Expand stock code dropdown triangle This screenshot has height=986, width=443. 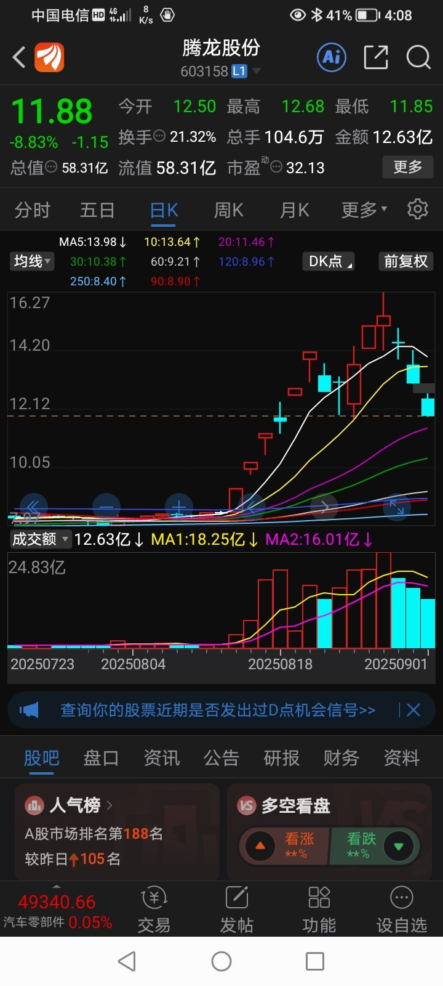coord(257,71)
